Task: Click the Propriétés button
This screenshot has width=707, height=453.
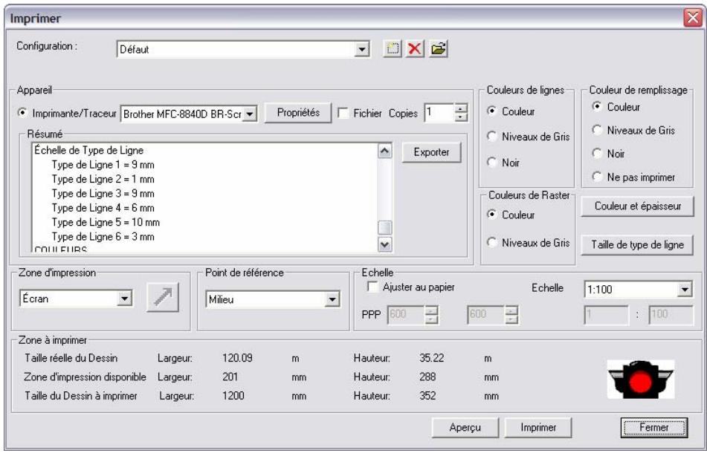Action: [x=298, y=113]
